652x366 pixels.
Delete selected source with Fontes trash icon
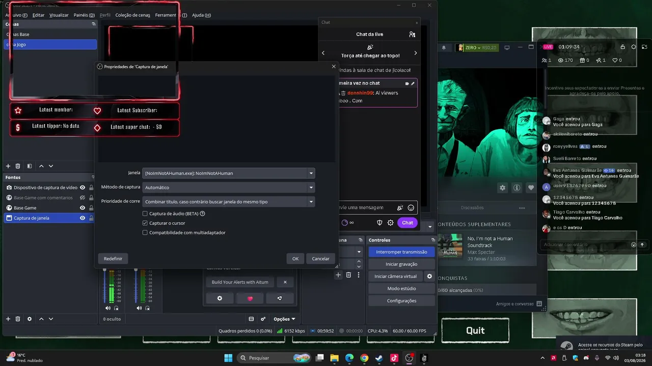tap(18, 319)
